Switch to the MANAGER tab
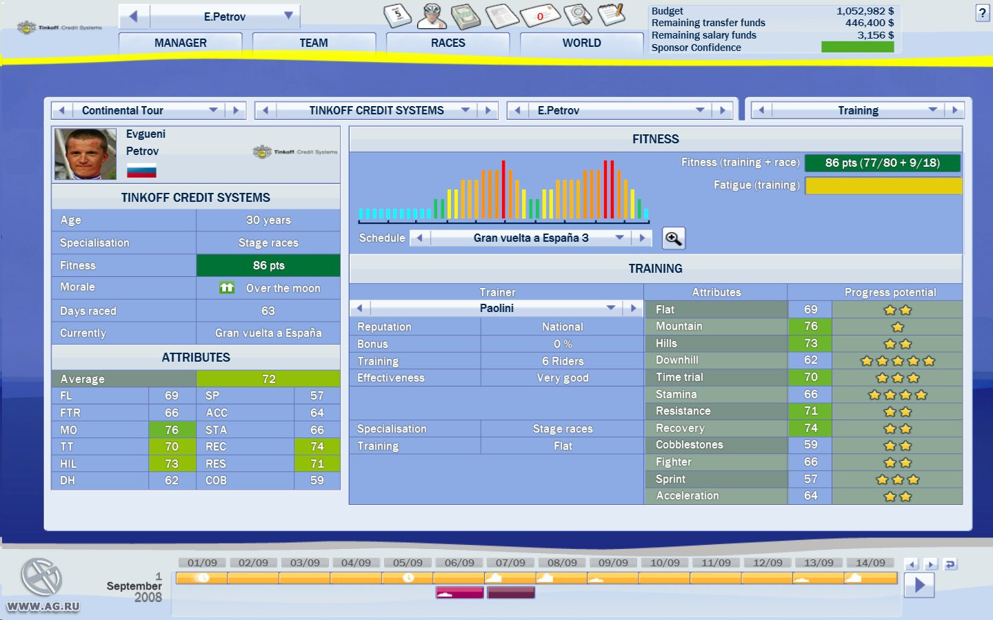Image resolution: width=993 pixels, height=620 pixels. (181, 43)
